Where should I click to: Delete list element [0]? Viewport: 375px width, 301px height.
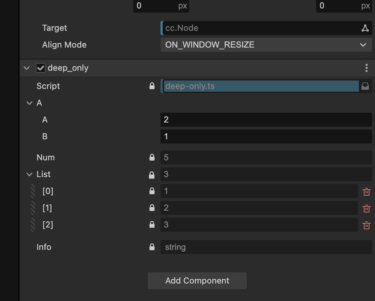pos(366,191)
